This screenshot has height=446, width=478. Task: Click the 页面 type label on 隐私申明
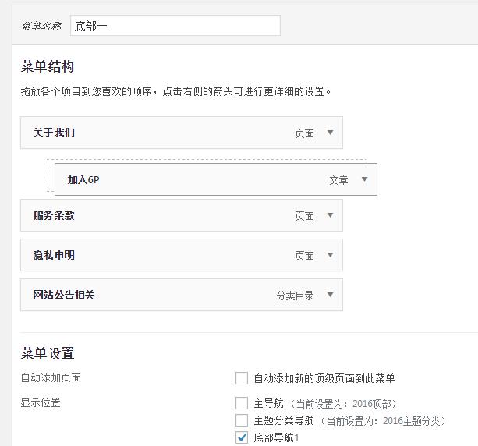[x=304, y=256]
